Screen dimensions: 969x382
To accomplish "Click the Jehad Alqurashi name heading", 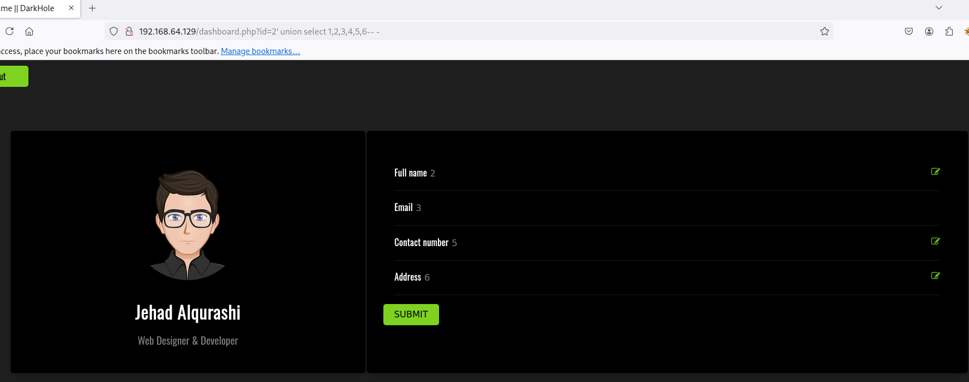I will click(188, 312).
